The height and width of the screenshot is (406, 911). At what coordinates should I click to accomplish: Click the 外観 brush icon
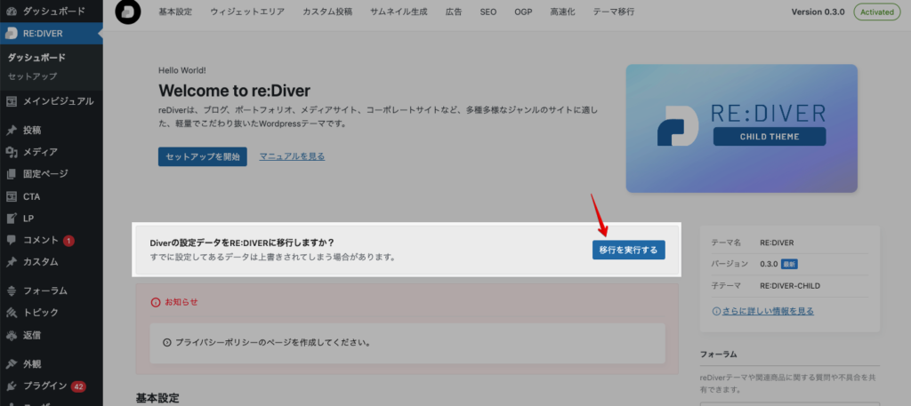tap(12, 364)
